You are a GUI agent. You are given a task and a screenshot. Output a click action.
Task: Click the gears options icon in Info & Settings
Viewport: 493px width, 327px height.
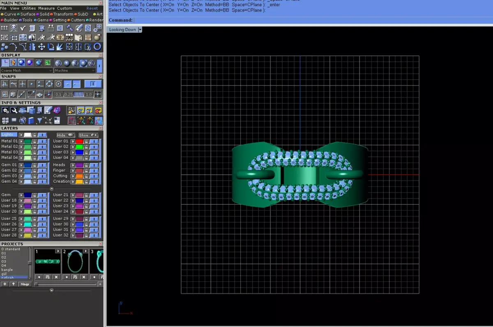(x=5, y=110)
